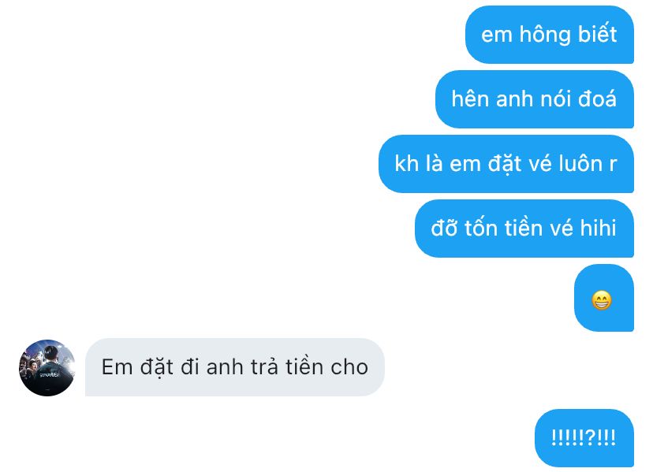Click the word "hihi" in the blue message
The image size is (653, 472).
(x=598, y=228)
